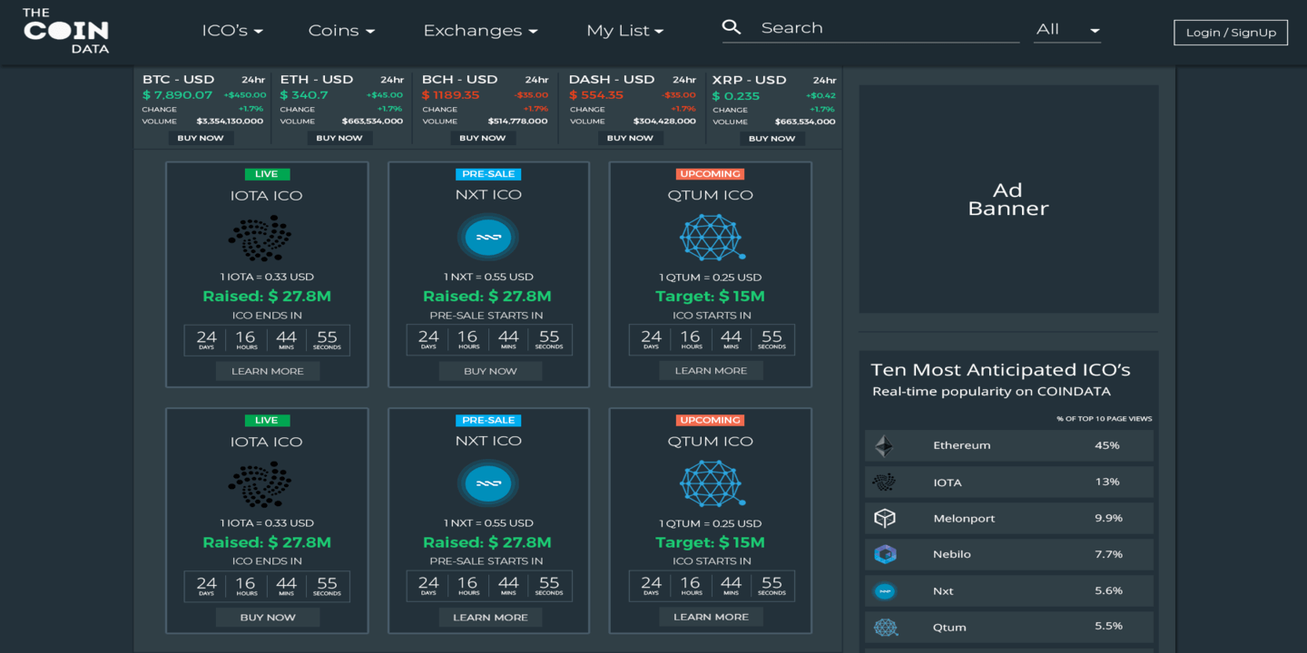Click BUY NOW on the IOTA ICO card
The width and height of the screenshot is (1307, 653).
point(267,618)
